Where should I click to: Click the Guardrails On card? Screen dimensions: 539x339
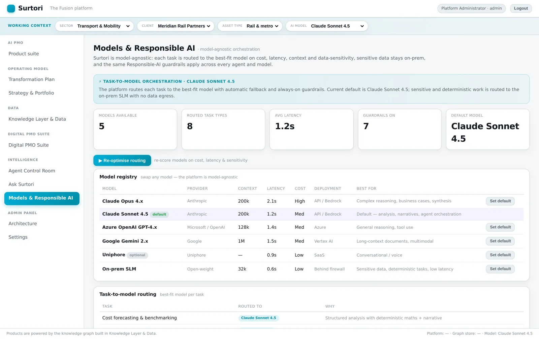pos(400,129)
